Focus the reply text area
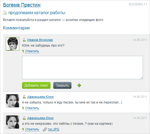This screenshot has height=134, width=150. pyautogui.click(x=82, y=68)
